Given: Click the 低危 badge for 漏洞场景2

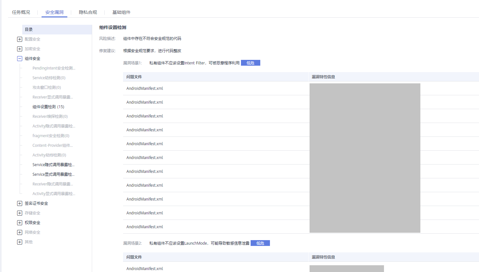Looking at the screenshot, I should pos(260,243).
